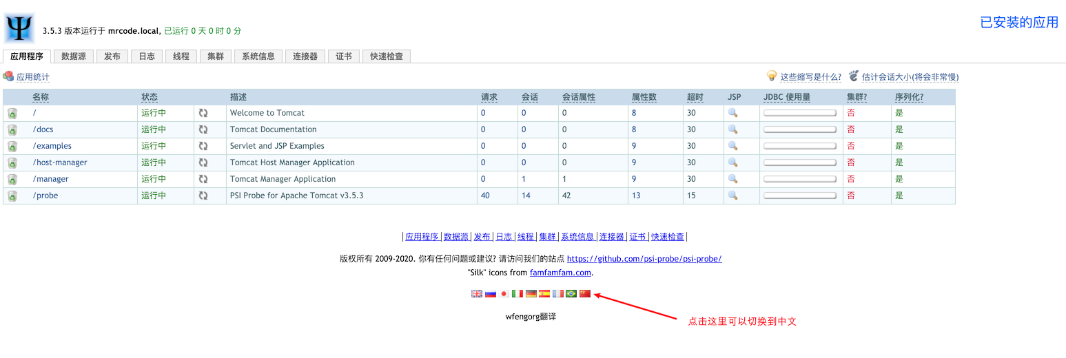Choose the German flag language icon
The width and height of the screenshot is (1066, 358).
tap(531, 293)
